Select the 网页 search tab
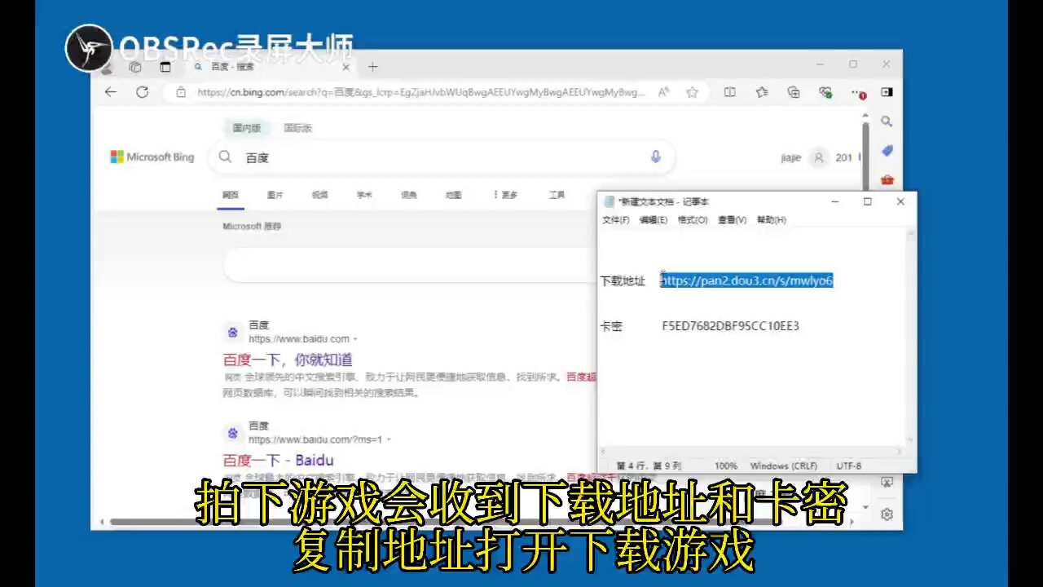 231,195
